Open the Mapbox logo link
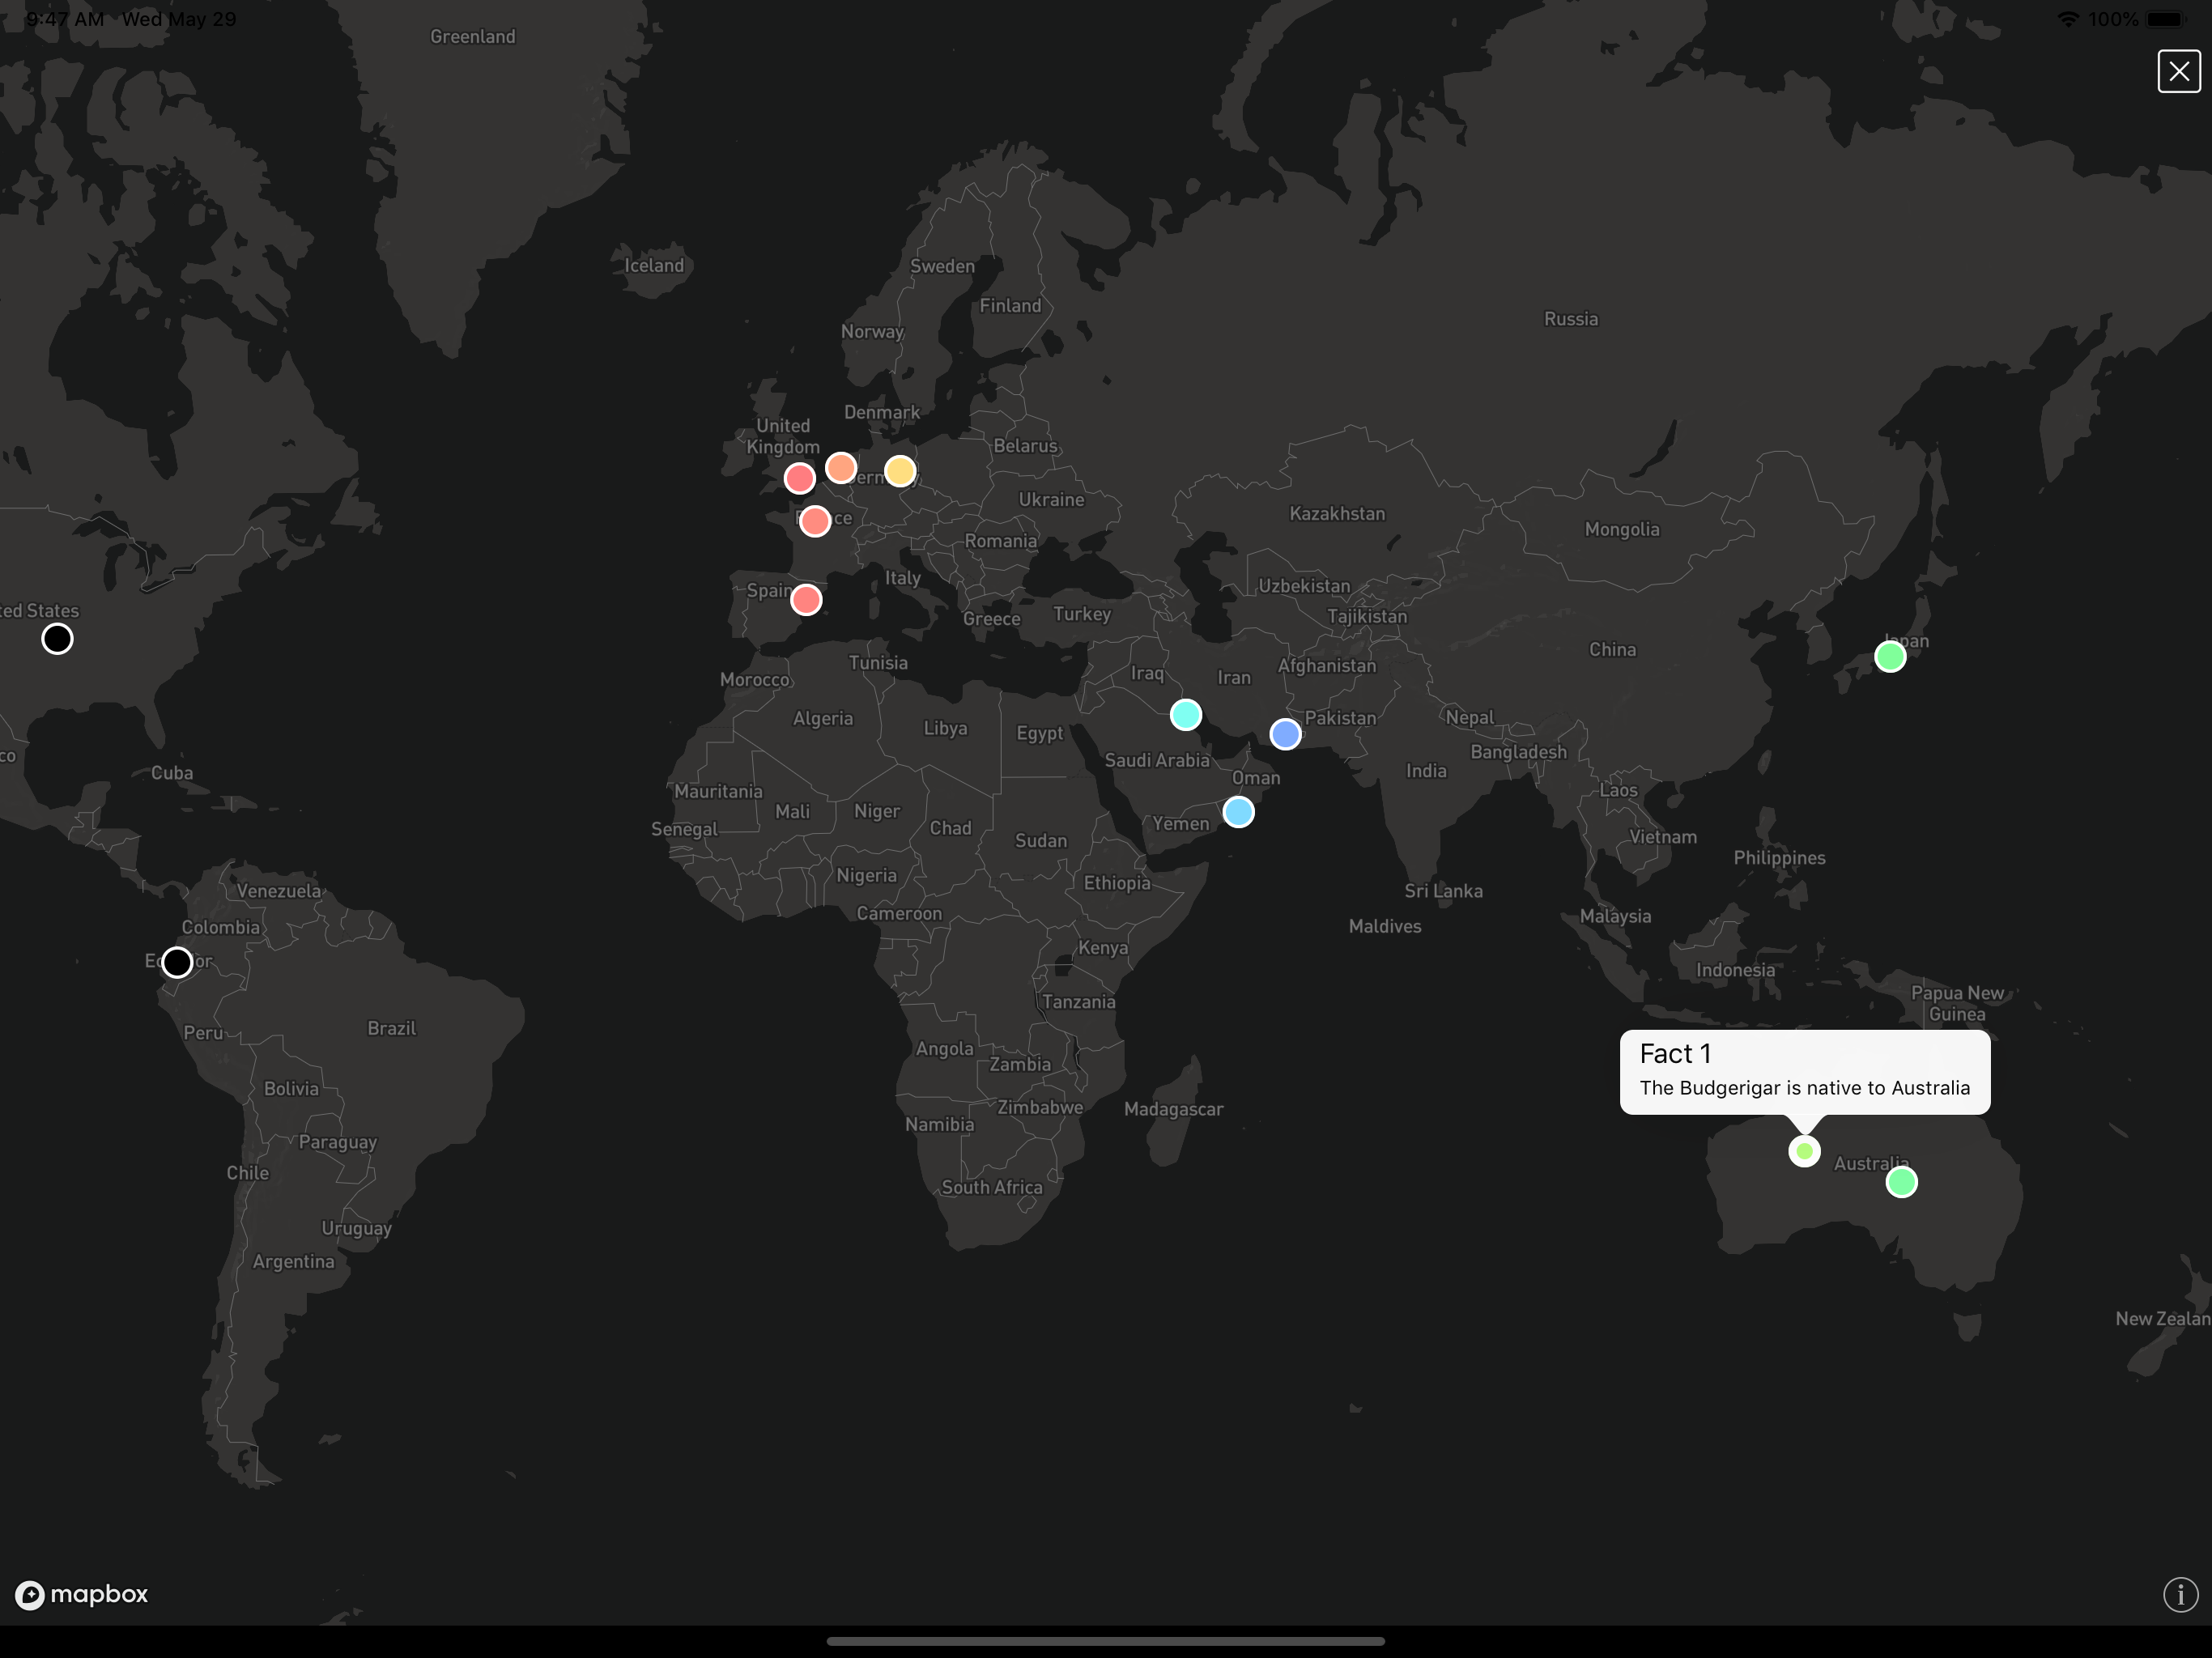 click(x=82, y=1594)
